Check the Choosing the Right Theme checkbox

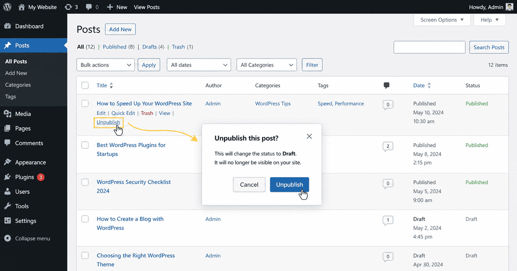pyautogui.click(x=85, y=256)
